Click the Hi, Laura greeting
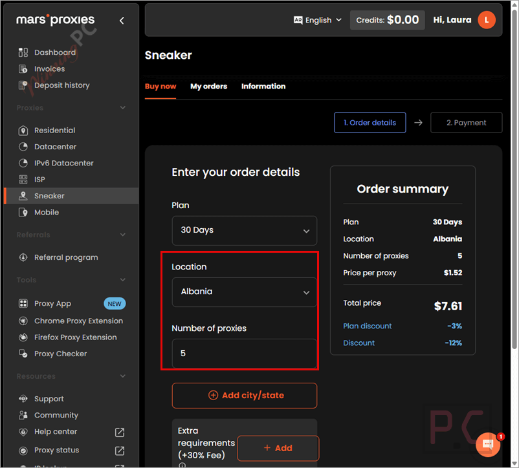The image size is (519, 468). 452,20
